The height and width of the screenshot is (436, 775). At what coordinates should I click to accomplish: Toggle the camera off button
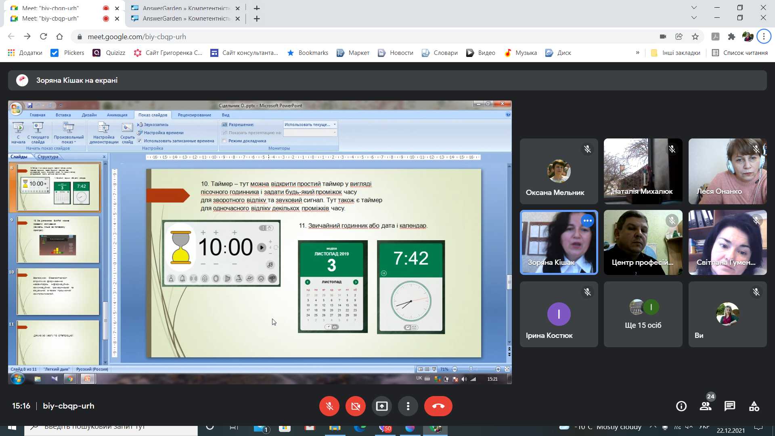click(355, 406)
